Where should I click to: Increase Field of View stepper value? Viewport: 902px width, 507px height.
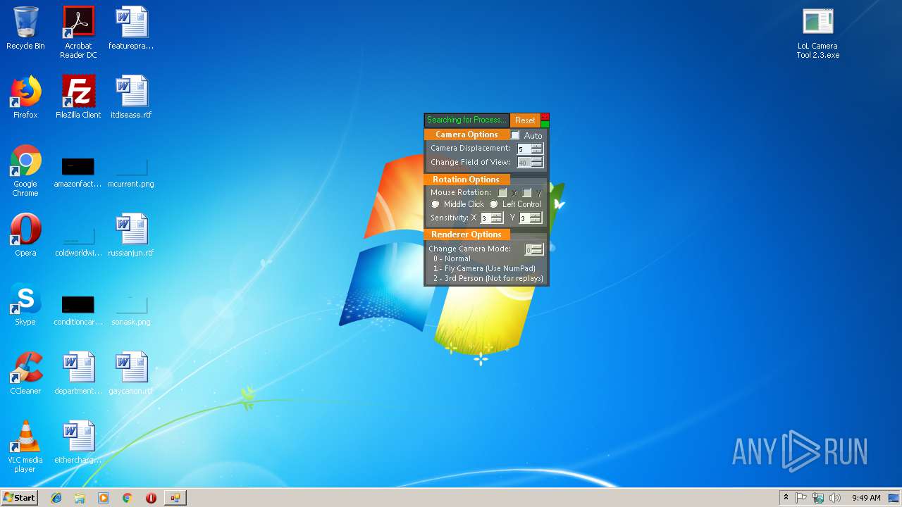click(537, 160)
